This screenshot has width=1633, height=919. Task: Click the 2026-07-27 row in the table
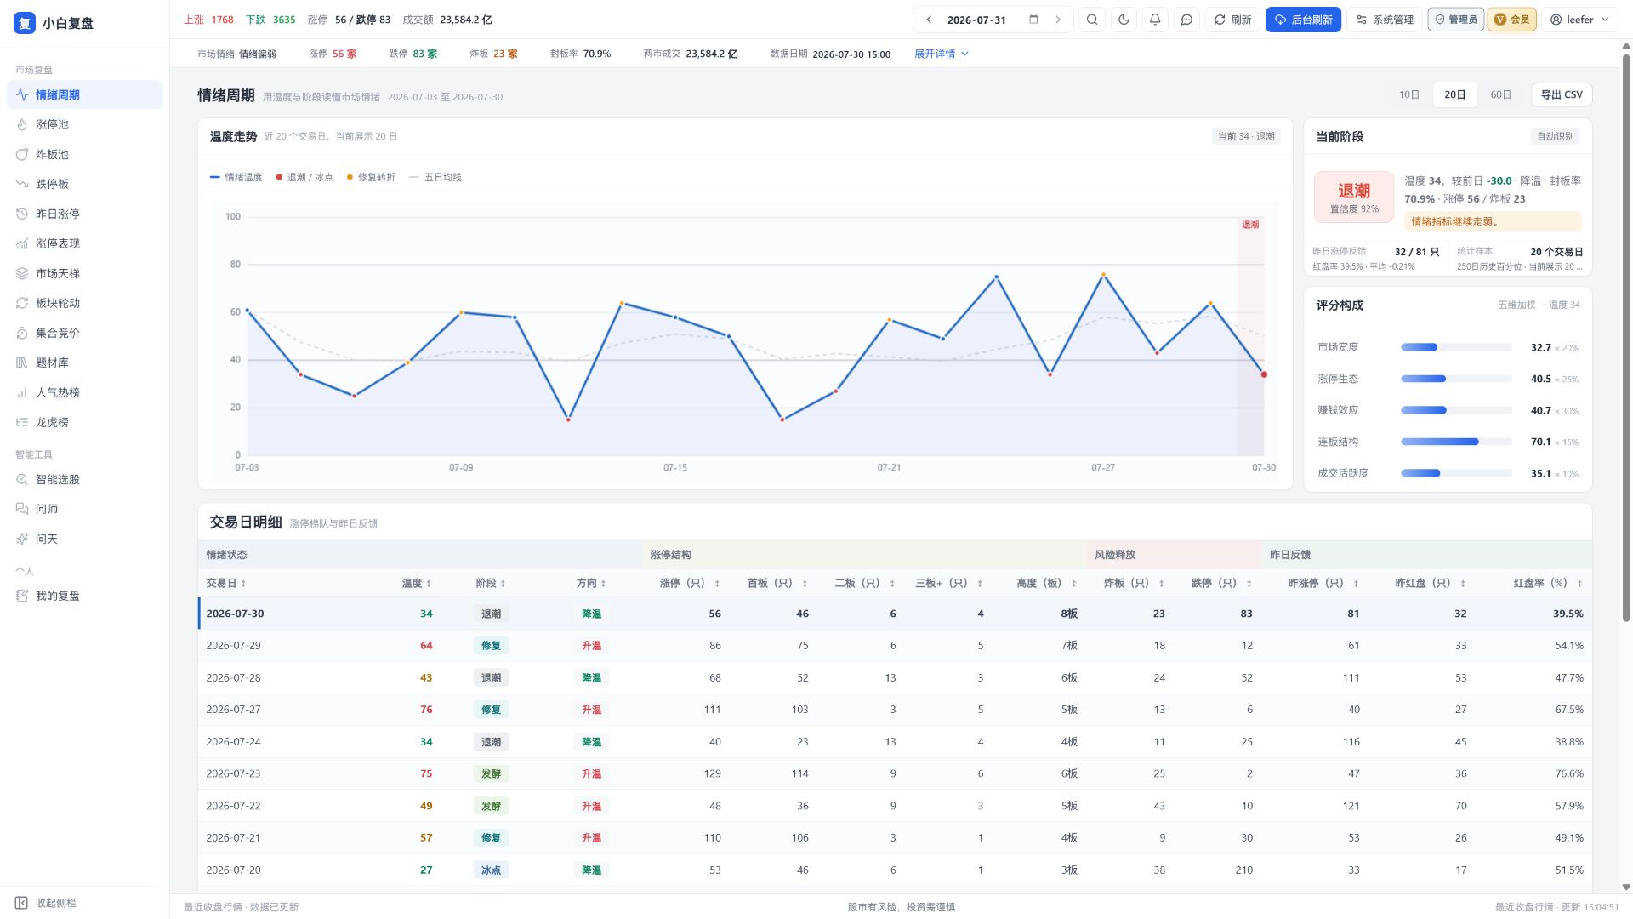click(895, 710)
